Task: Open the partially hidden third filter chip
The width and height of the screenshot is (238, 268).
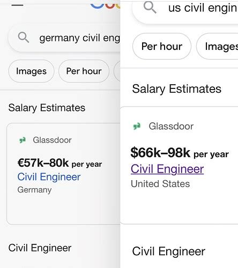Action: point(117,71)
